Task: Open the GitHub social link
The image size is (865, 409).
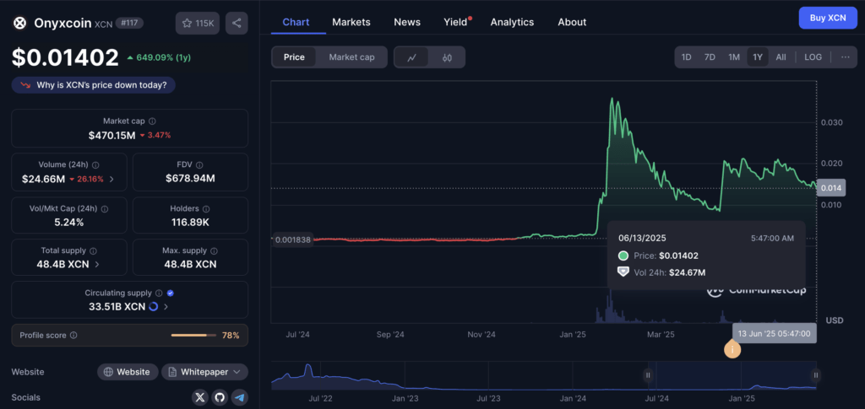Action: [x=220, y=397]
